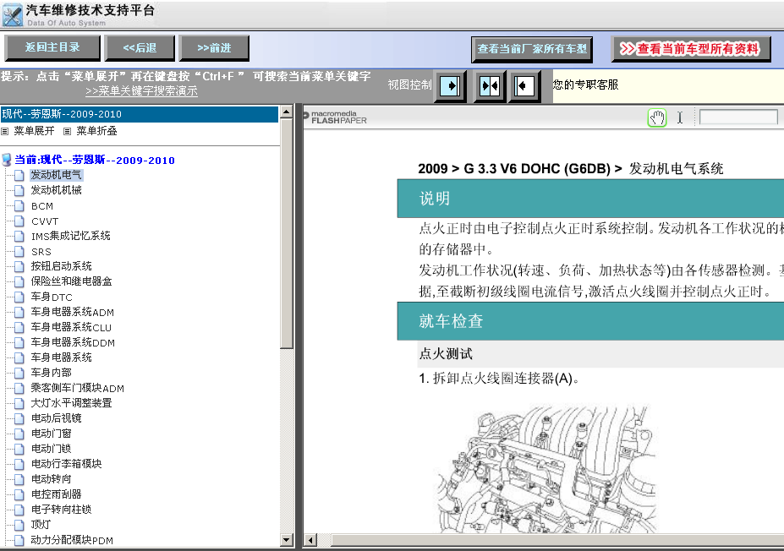The width and height of the screenshot is (784, 551).
Task: Select the FlashPaper text selection cursor tool
Action: click(x=680, y=118)
